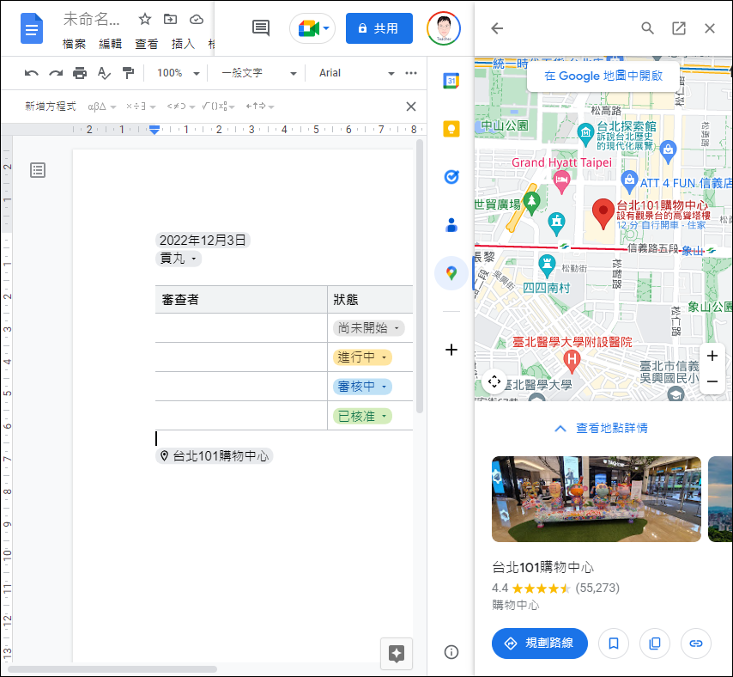Select the paint format tool
733x677 pixels.
pyautogui.click(x=128, y=73)
